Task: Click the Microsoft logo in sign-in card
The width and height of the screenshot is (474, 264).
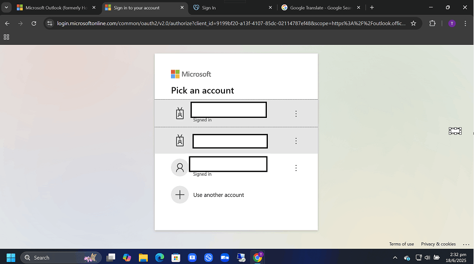Action: (x=191, y=74)
